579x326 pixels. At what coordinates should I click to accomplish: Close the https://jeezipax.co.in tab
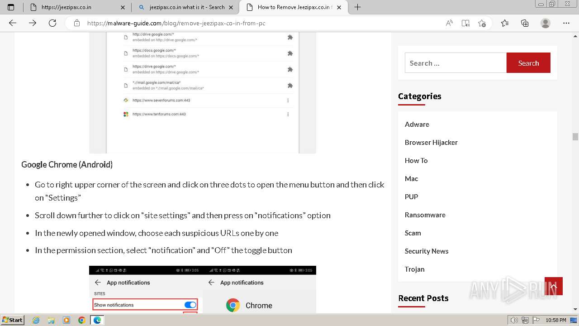[123, 7]
